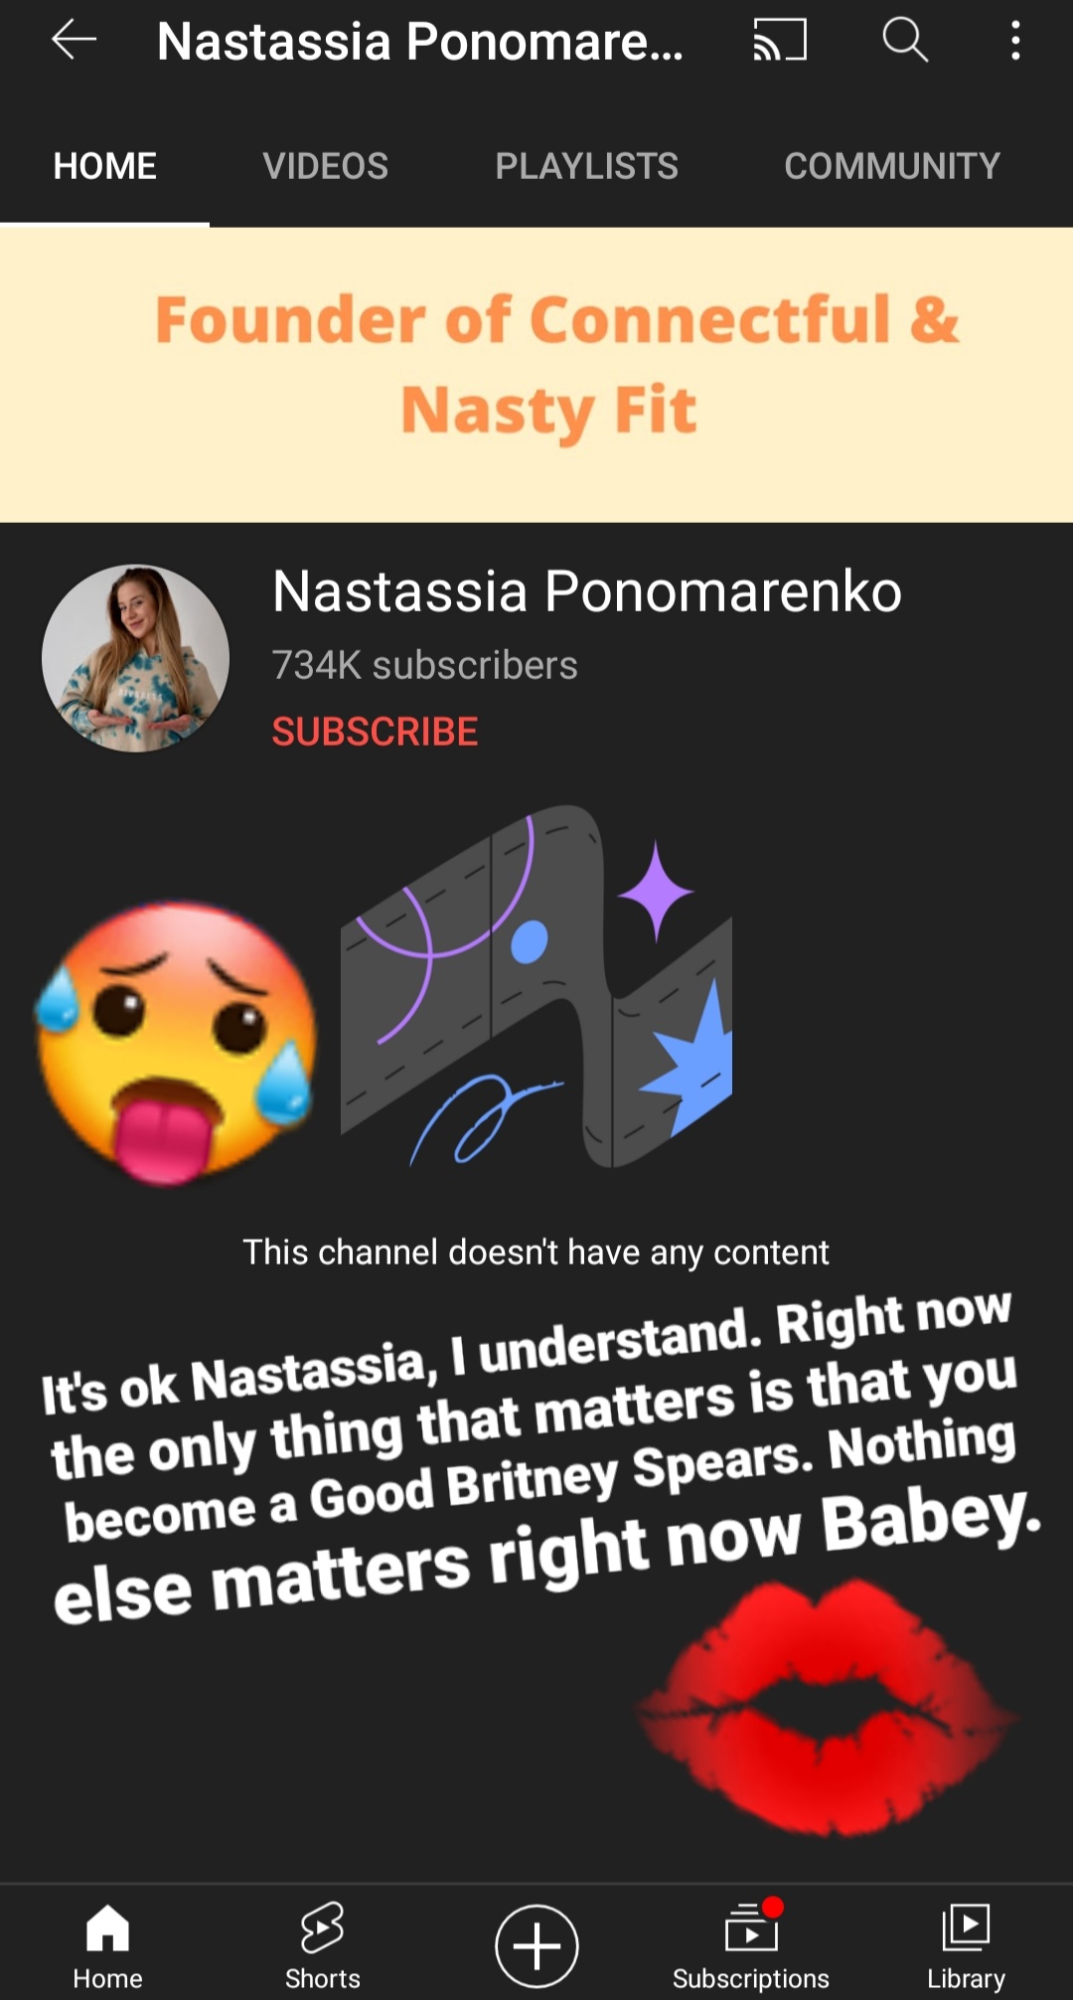1073x2000 pixels.
Task: Tap the Create plus circle icon
Action: point(536,1945)
